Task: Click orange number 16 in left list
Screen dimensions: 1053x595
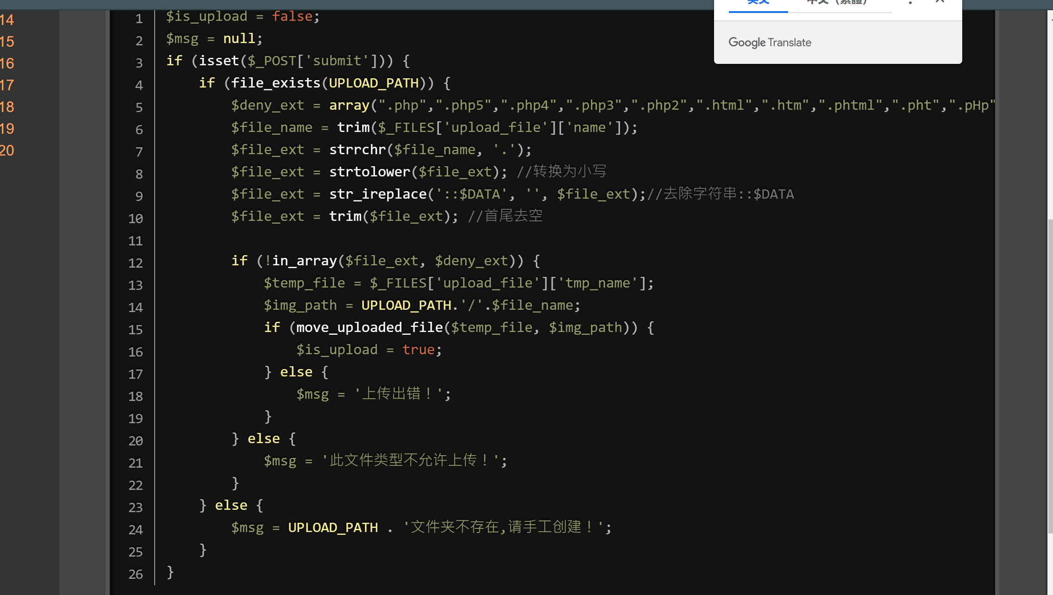Action: coord(7,63)
